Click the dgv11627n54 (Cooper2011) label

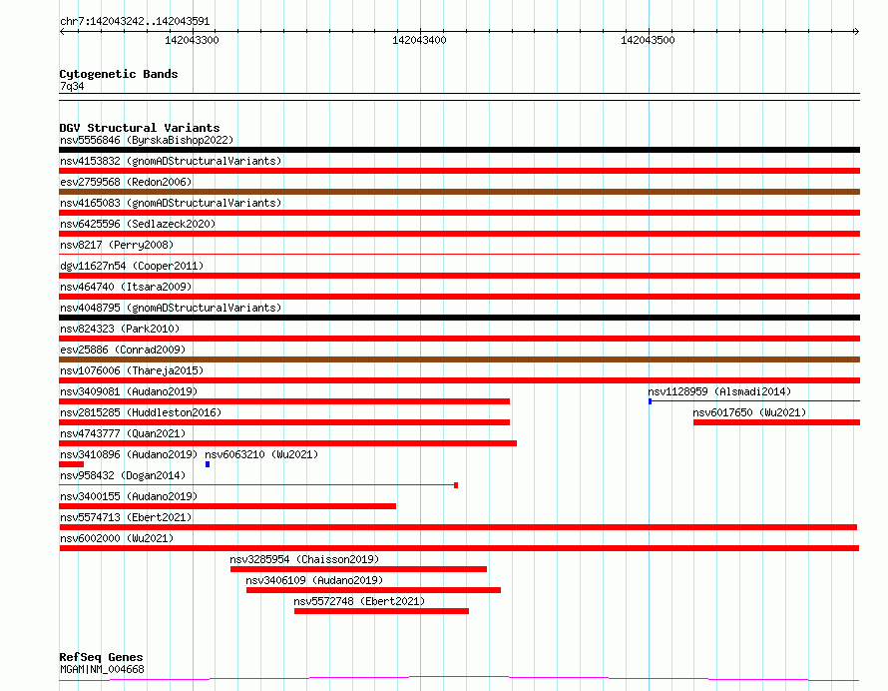pos(132,266)
